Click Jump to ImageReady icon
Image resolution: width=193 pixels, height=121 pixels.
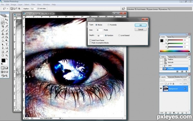[5, 76]
